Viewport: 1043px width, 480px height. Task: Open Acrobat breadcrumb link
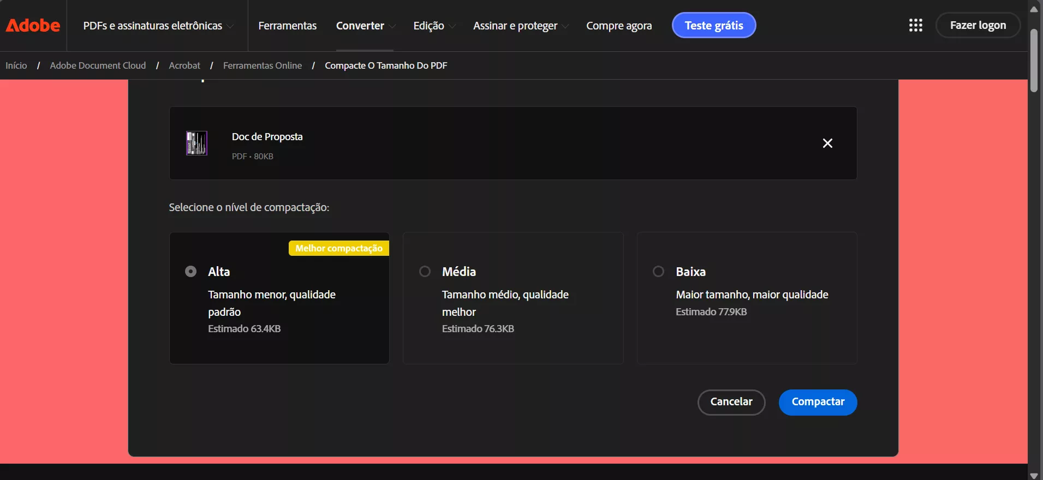click(x=184, y=65)
